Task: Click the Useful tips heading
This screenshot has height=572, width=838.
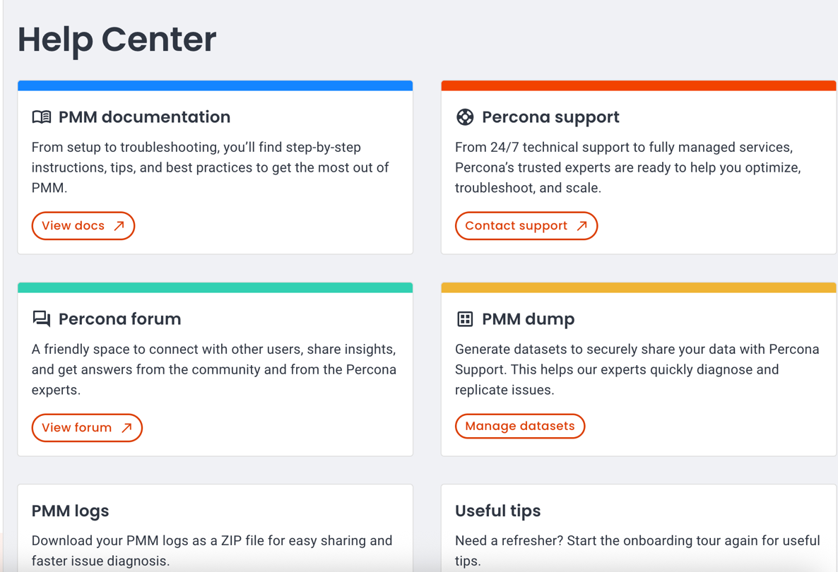Action: (x=497, y=511)
